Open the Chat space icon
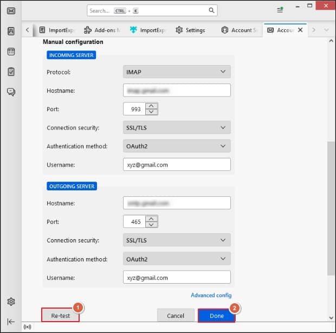This screenshot has width=336, height=333. pos(11,92)
